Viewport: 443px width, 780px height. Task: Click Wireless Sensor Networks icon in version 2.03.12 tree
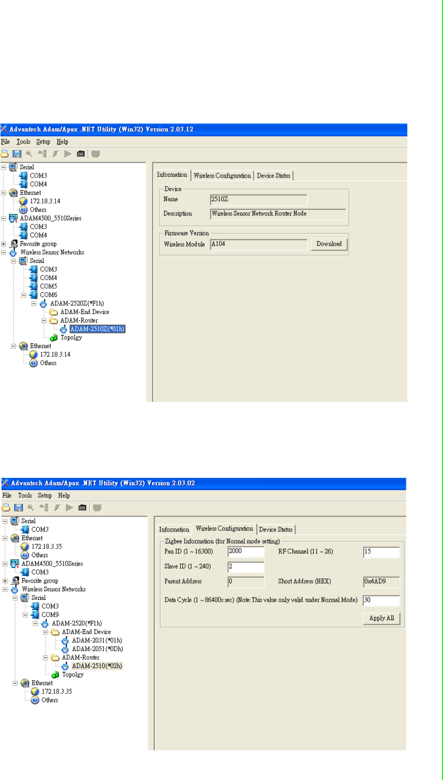tap(13, 253)
